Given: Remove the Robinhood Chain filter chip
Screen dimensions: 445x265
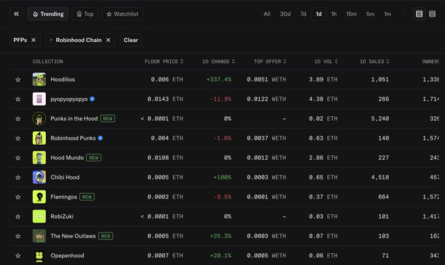Looking at the screenshot, I should tap(108, 40).
